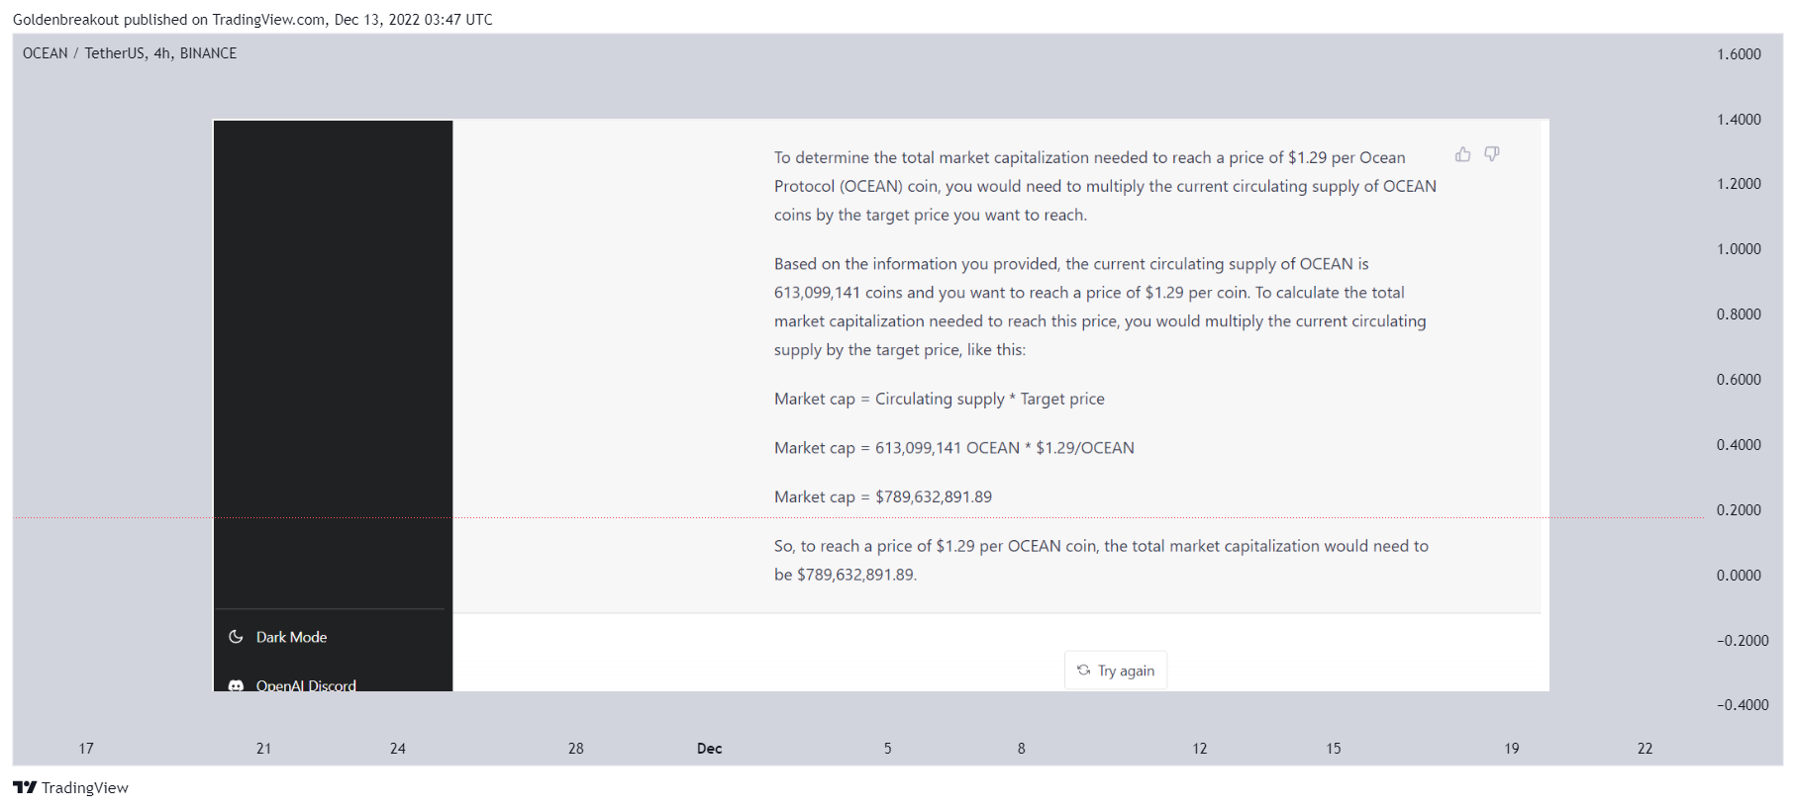Click the thumbs down icon
Image resolution: width=1796 pixels, height=809 pixels.
point(1491,154)
